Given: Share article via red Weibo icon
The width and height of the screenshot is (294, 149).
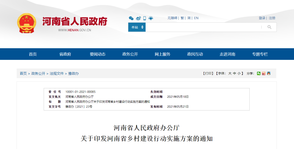Looking at the screenshot, I should (x=264, y=73).
